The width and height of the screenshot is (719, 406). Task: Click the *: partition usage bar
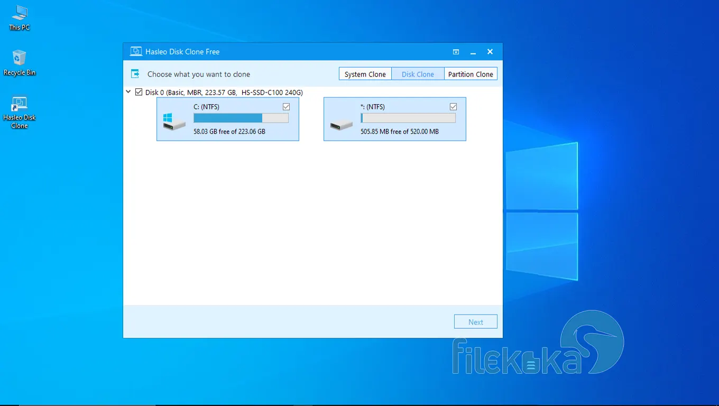(x=408, y=118)
